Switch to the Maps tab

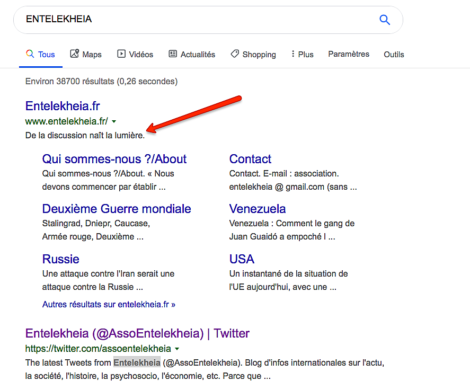tap(86, 54)
